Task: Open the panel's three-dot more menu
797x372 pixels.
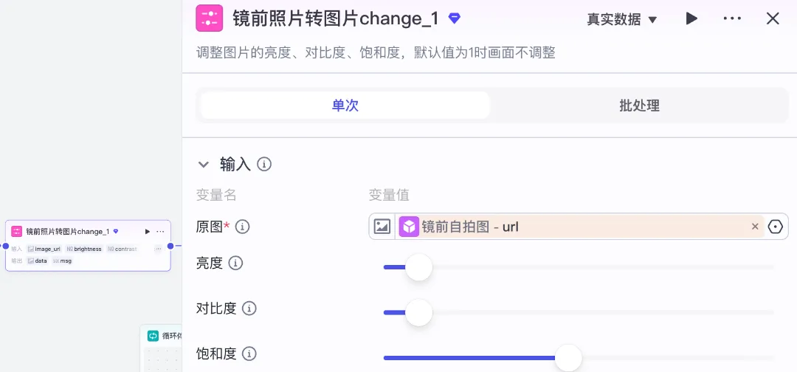Action: coord(732,18)
